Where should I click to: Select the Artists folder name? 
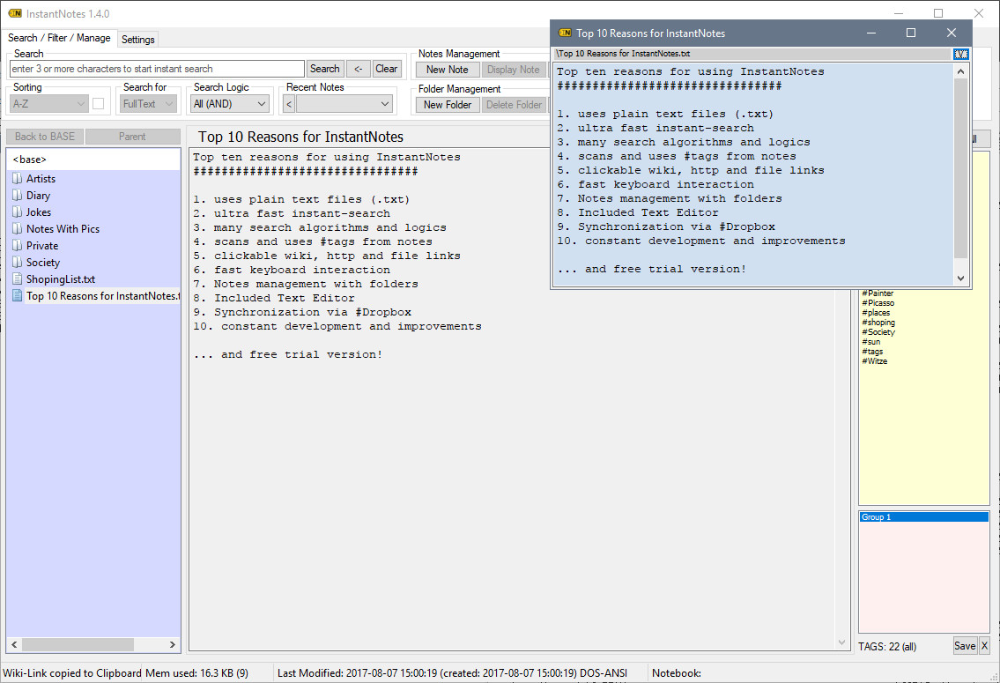click(x=41, y=179)
